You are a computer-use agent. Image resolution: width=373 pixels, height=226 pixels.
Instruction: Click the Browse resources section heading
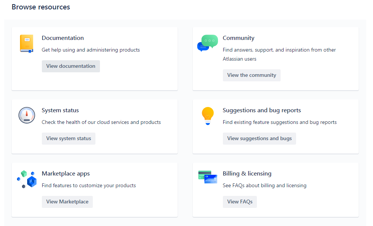[x=41, y=7]
